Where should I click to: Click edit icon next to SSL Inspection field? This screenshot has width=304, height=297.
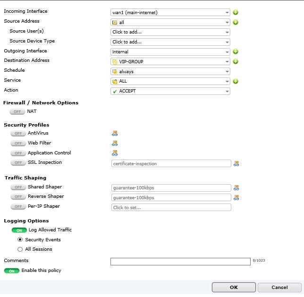[236, 164]
